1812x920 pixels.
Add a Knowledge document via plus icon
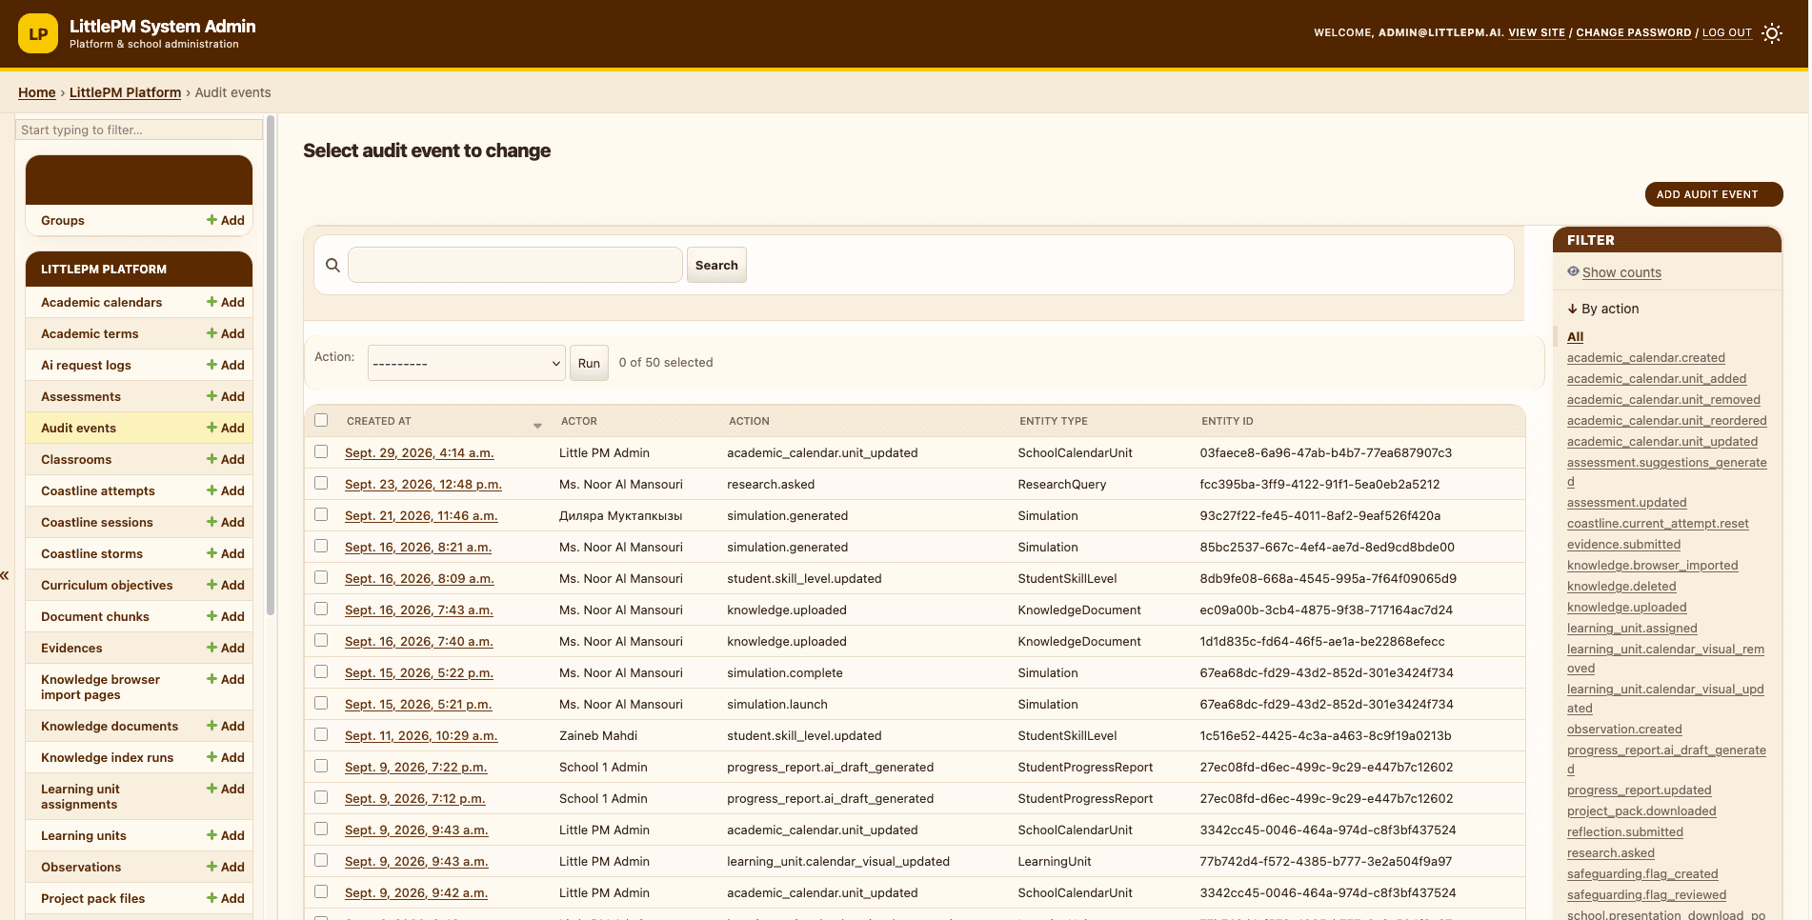[226, 726]
